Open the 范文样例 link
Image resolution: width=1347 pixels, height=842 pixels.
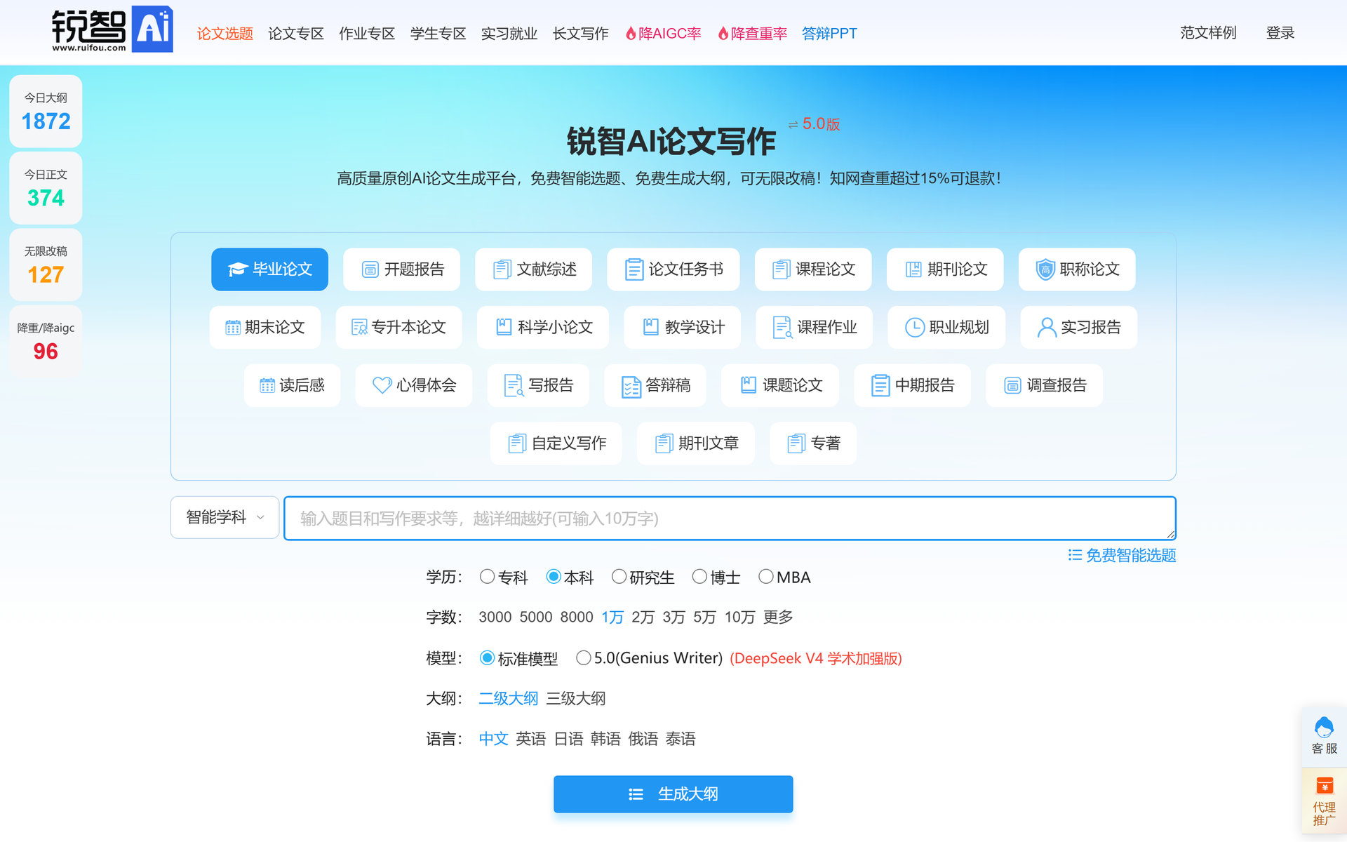pos(1208,33)
